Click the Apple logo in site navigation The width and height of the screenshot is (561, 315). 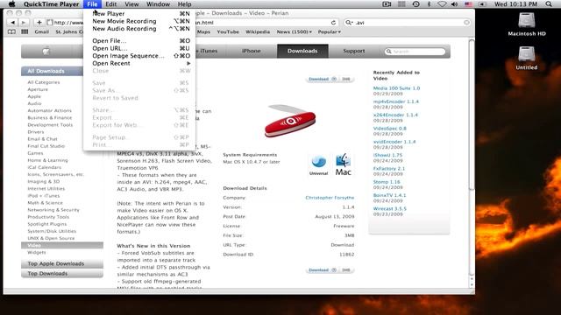[46, 51]
